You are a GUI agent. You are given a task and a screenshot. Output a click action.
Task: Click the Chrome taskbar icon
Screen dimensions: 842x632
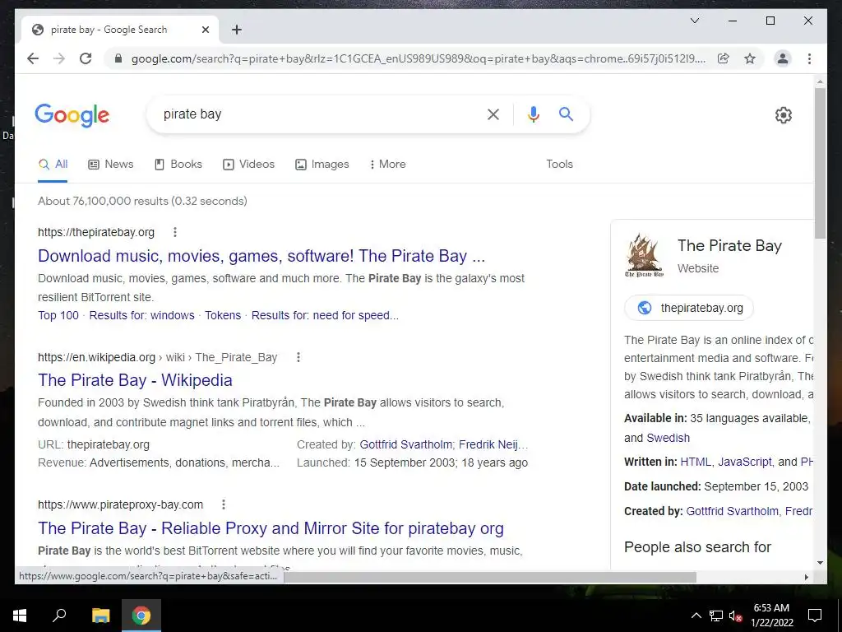point(141,616)
